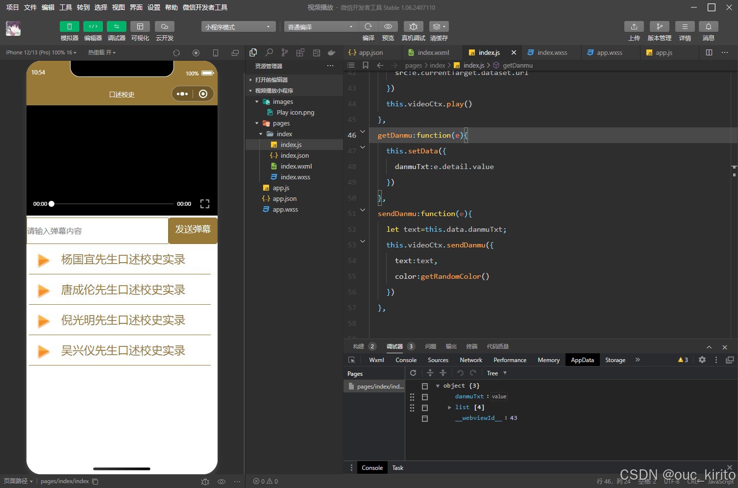
Task: Click the simulator stop/record icon
Action: pos(196,53)
